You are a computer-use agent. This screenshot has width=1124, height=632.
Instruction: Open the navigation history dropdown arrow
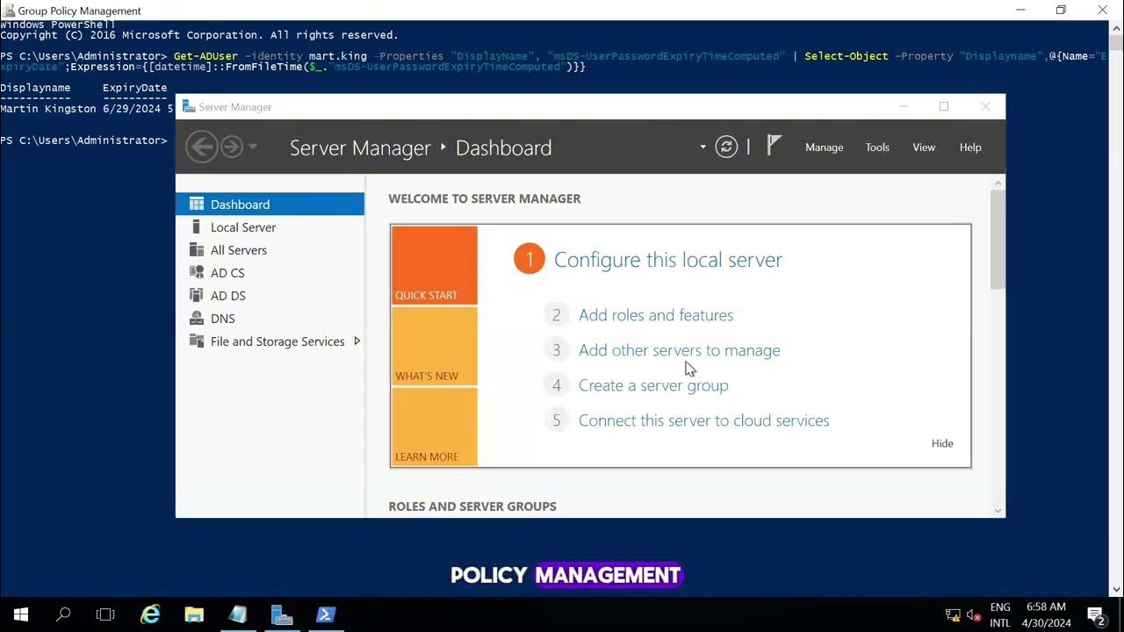[x=253, y=147]
